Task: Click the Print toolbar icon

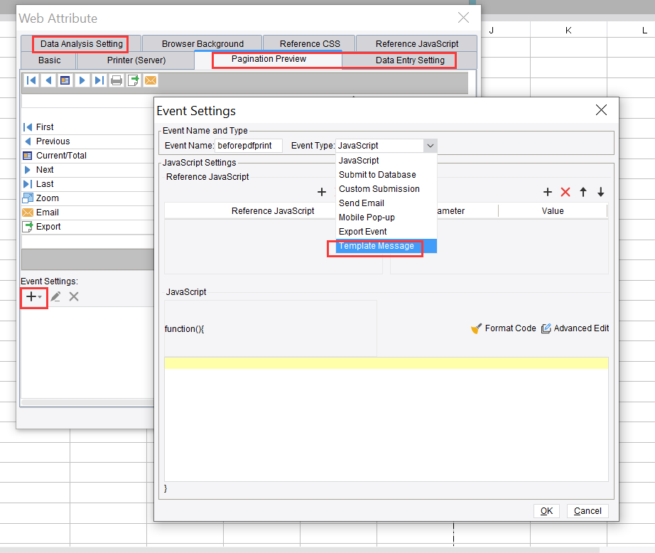Action: [x=117, y=80]
